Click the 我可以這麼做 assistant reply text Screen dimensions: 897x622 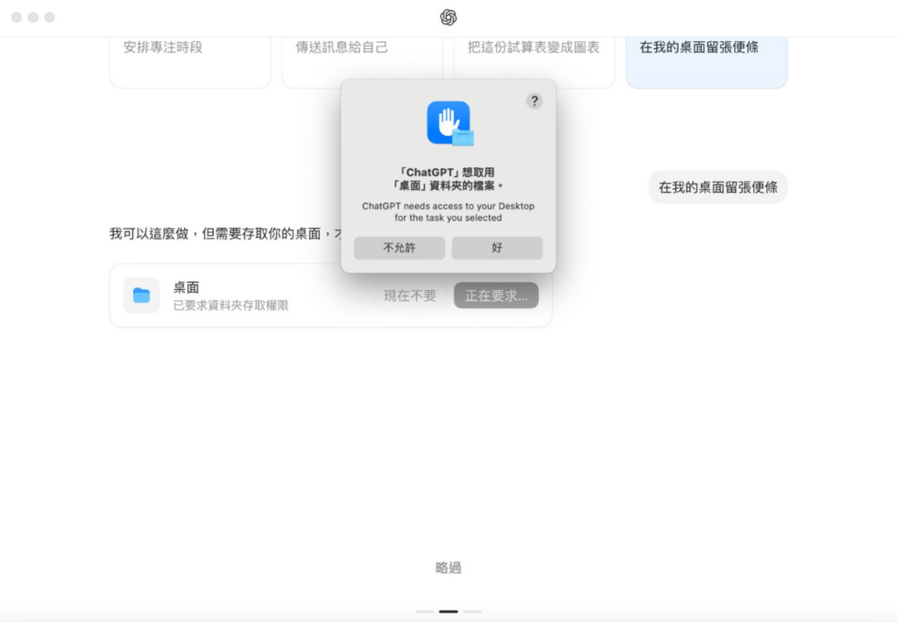tap(225, 233)
